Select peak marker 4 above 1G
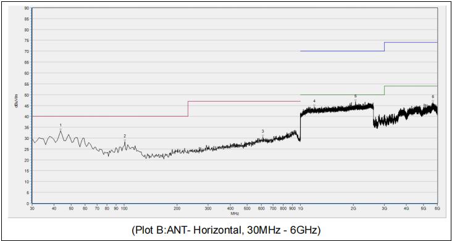Viewport: 452px width, 241px height. (x=314, y=101)
